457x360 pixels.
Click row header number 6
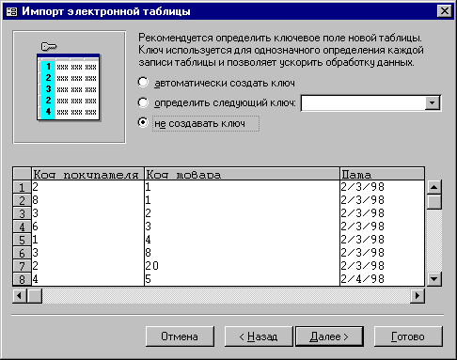coord(22,253)
